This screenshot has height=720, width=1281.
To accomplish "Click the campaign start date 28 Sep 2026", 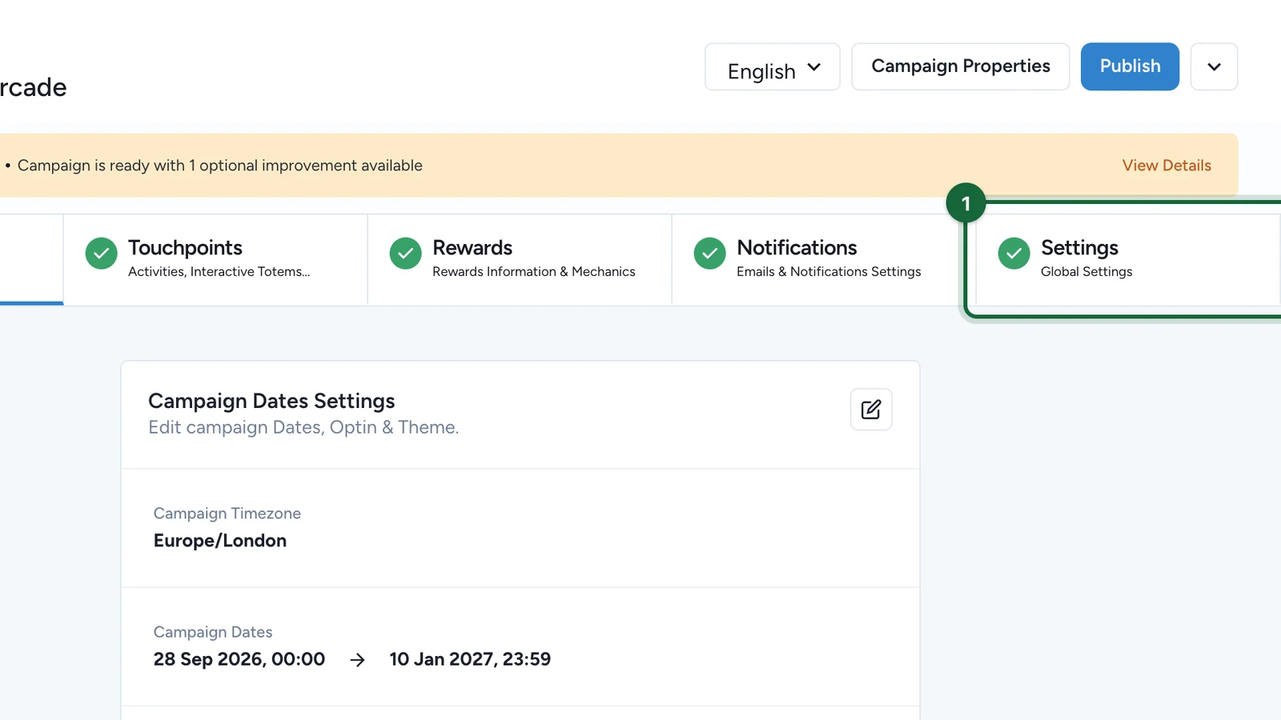I will [239, 659].
